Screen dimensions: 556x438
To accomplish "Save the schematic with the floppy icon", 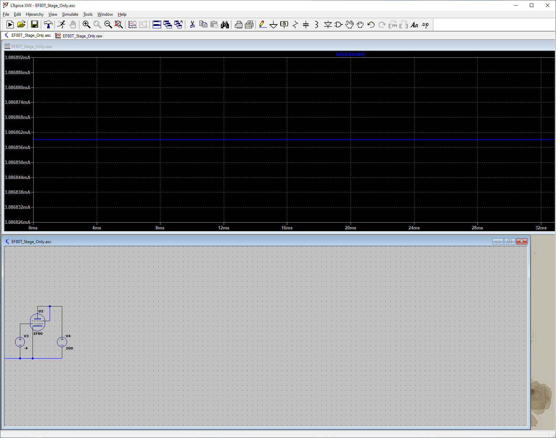I will pos(34,24).
